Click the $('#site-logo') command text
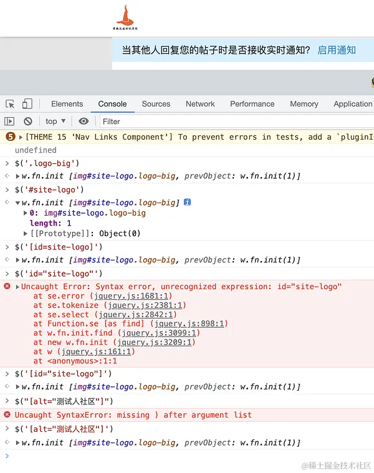This screenshot has width=374, height=473. tap(49, 189)
